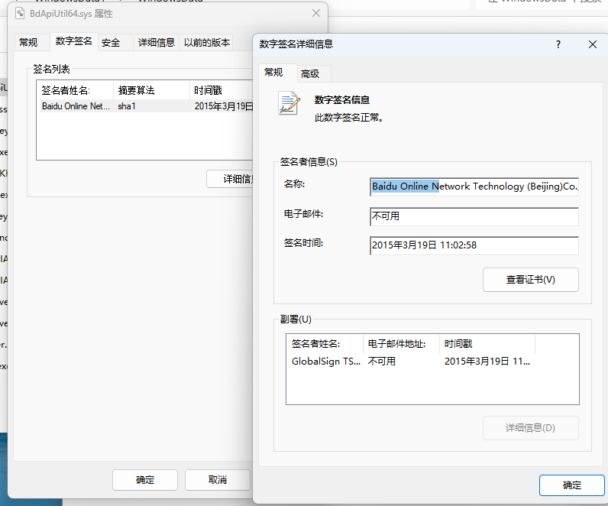Click the 签名者姓名 header in countersignature list
This screenshot has height=506, width=608.
pyautogui.click(x=325, y=344)
